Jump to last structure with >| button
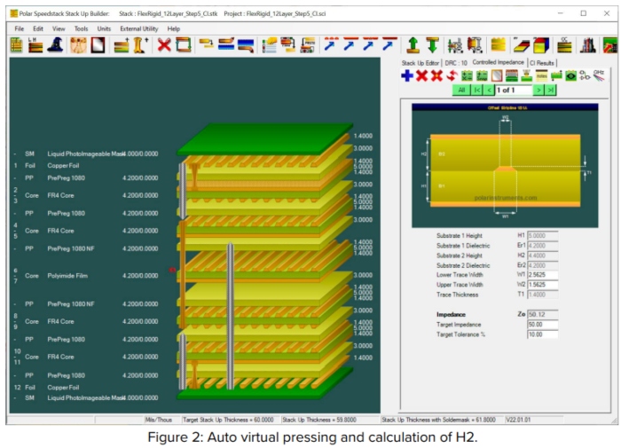621x448 pixels. point(550,90)
